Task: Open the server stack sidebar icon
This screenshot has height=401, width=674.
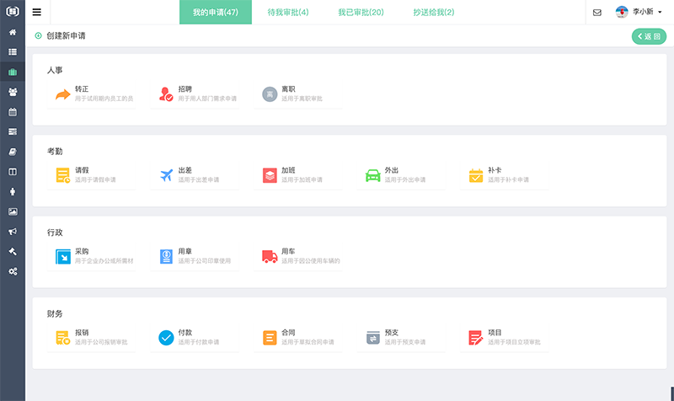Action: 13,131
